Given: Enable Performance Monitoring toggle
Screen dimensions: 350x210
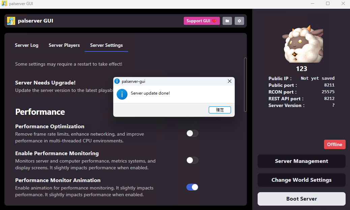Looking at the screenshot, I should (x=192, y=160).
